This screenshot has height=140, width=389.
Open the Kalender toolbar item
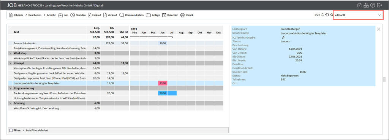(x=170, y=15)
